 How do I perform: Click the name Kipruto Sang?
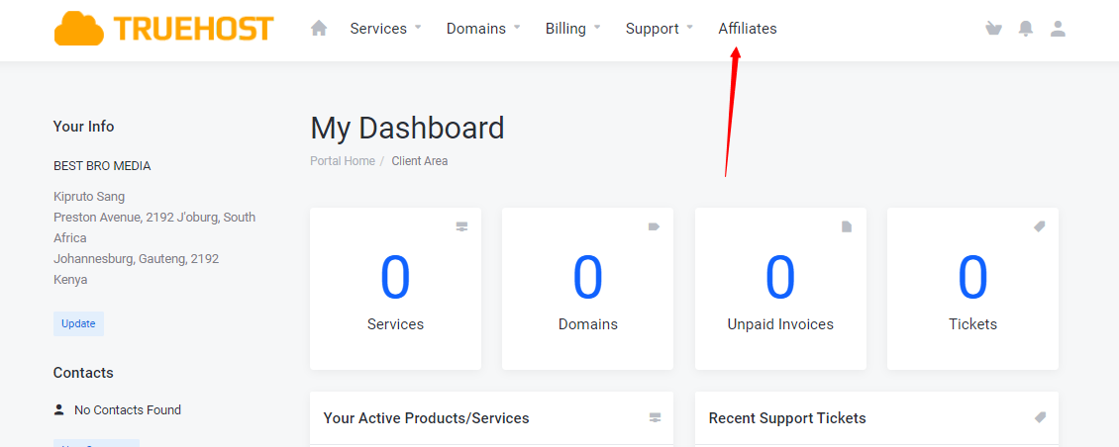tap(89, 196)
